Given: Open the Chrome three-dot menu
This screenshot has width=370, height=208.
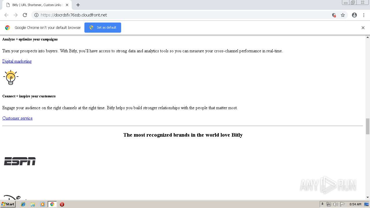Looking at the screenshot, I should point(364,15).
